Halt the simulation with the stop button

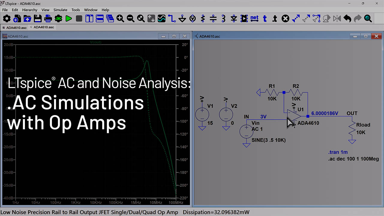79,19
